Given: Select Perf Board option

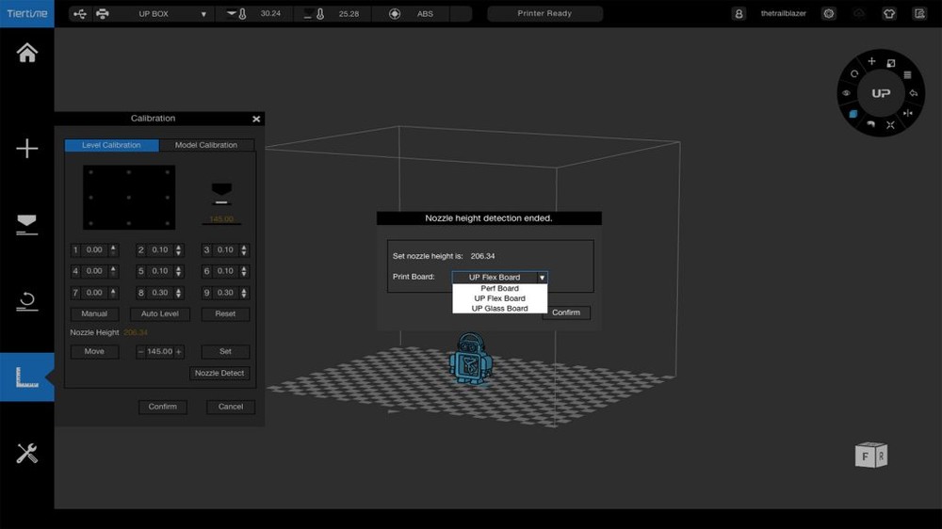Looking at the screenshot, I should 499,288.
